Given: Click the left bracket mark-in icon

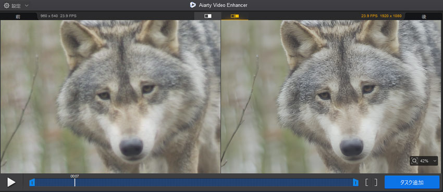Looking at the screenshot, I should click(367, 183).
